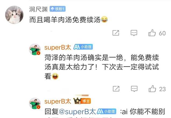Tap the 23 like count
Screen dimensions: 171x118
[x=162, y=89]
